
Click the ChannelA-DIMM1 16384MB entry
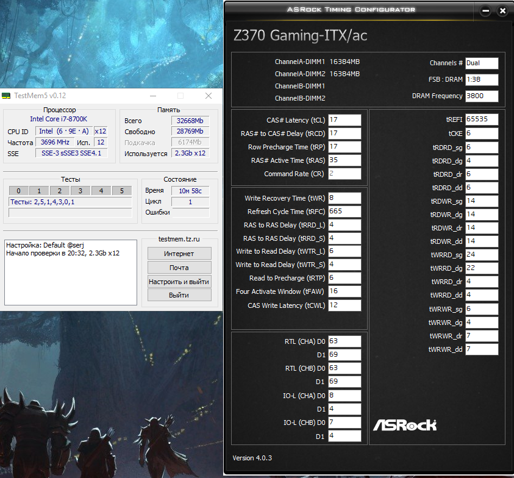[317, 62]
